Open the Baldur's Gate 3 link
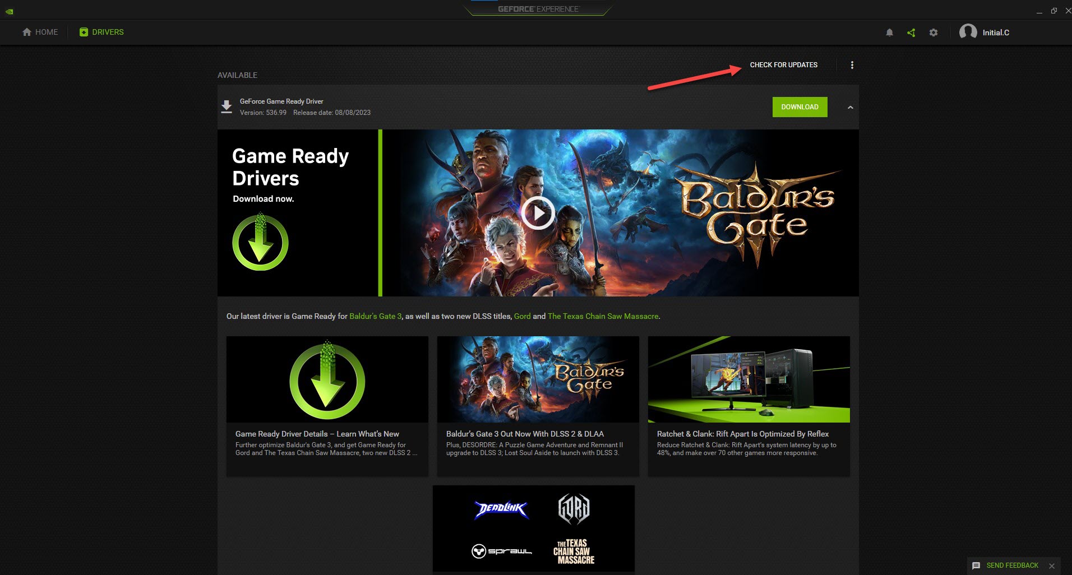Screen dimensions: 1072x575 (376, 316)
